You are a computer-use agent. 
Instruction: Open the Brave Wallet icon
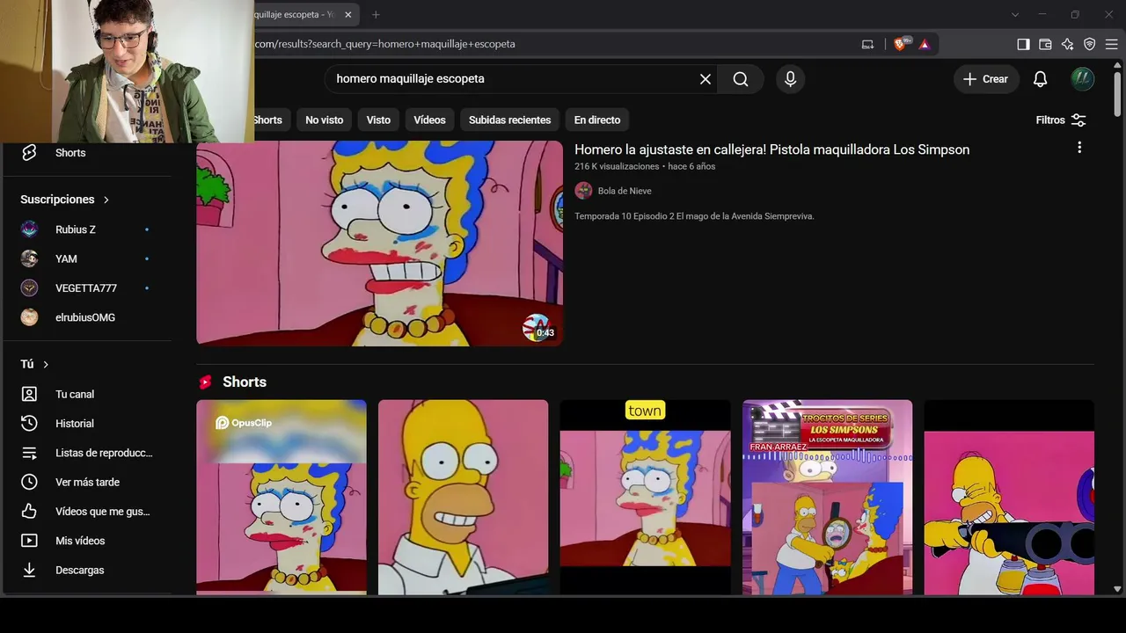coord(1045,44)
